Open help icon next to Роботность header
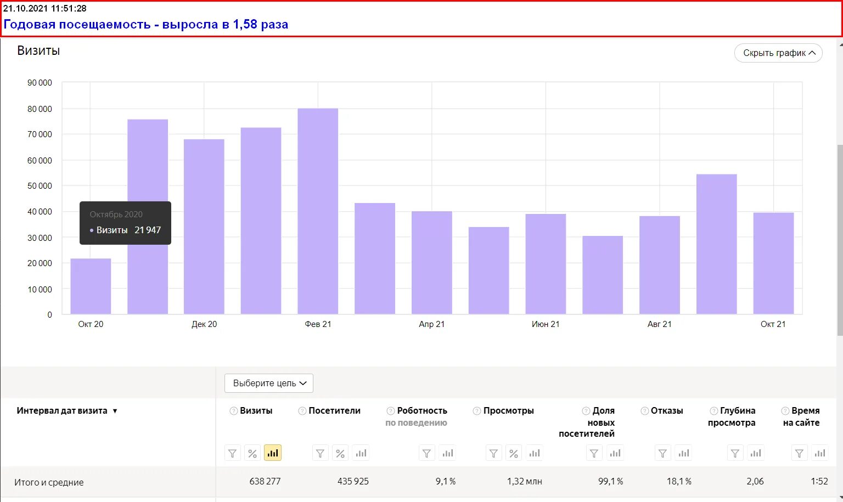 [391, 411]
